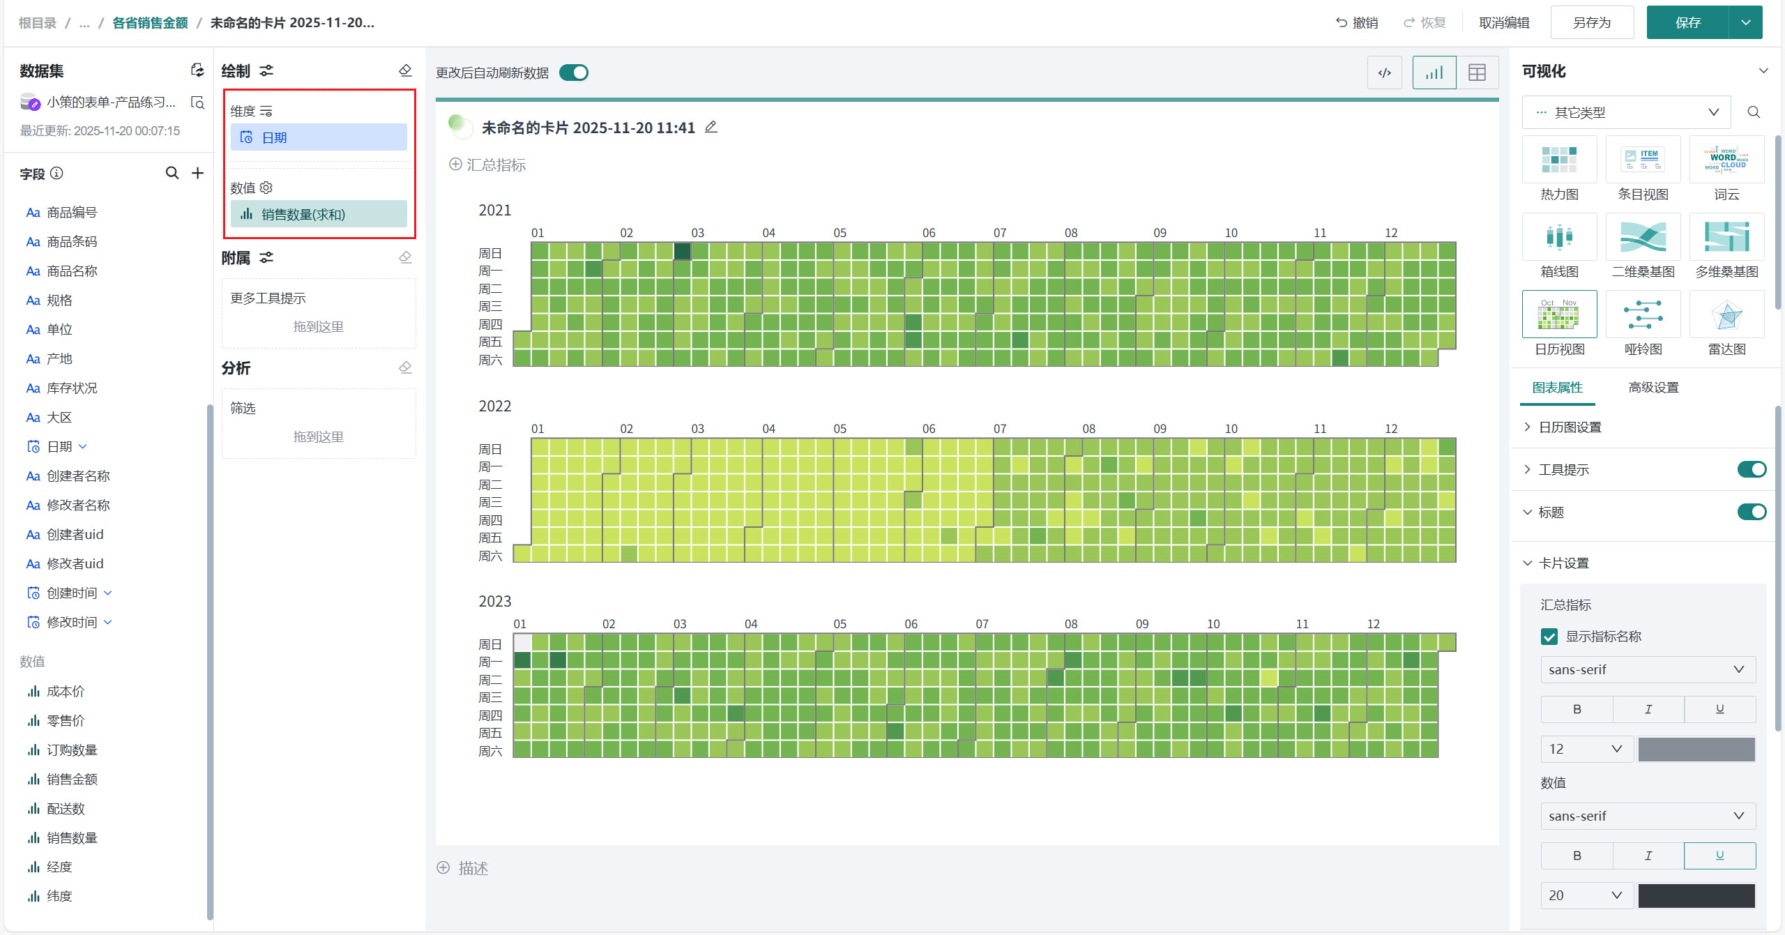
Task: Select the Word Cloud (词云) chart type
Action: [x=1726, y=160]
